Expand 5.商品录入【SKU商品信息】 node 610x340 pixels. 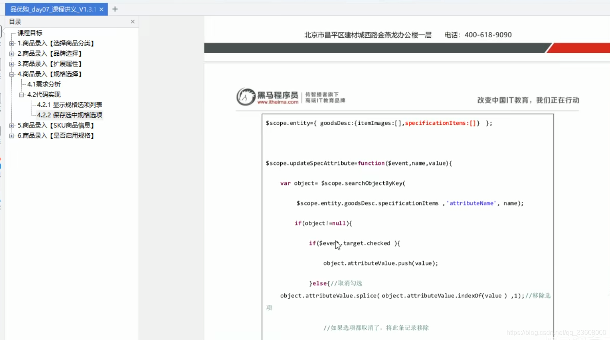pyautogui.click(x=12, y=126)
